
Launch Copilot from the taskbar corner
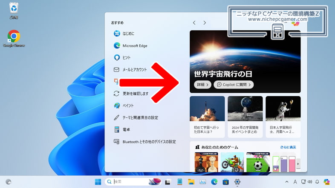(326, 182)
